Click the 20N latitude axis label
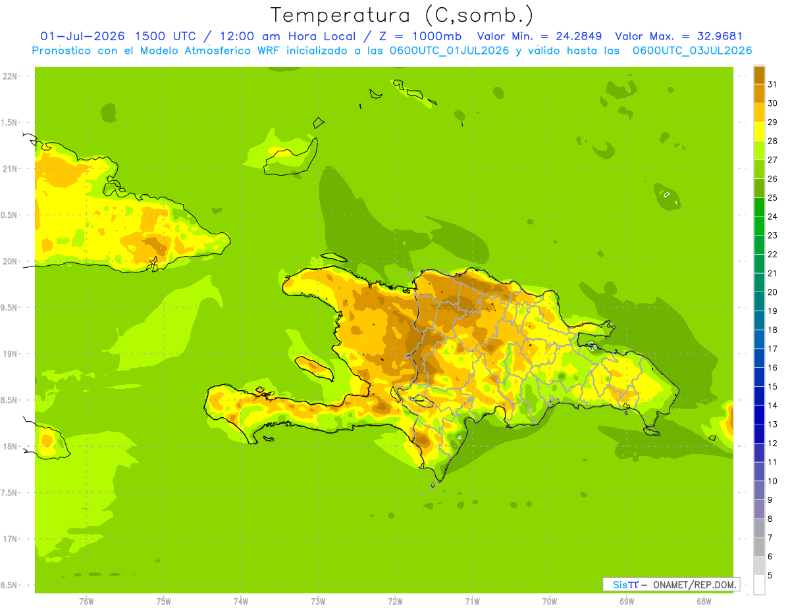This screenshot has width=790, height=610. pos(10,261)
